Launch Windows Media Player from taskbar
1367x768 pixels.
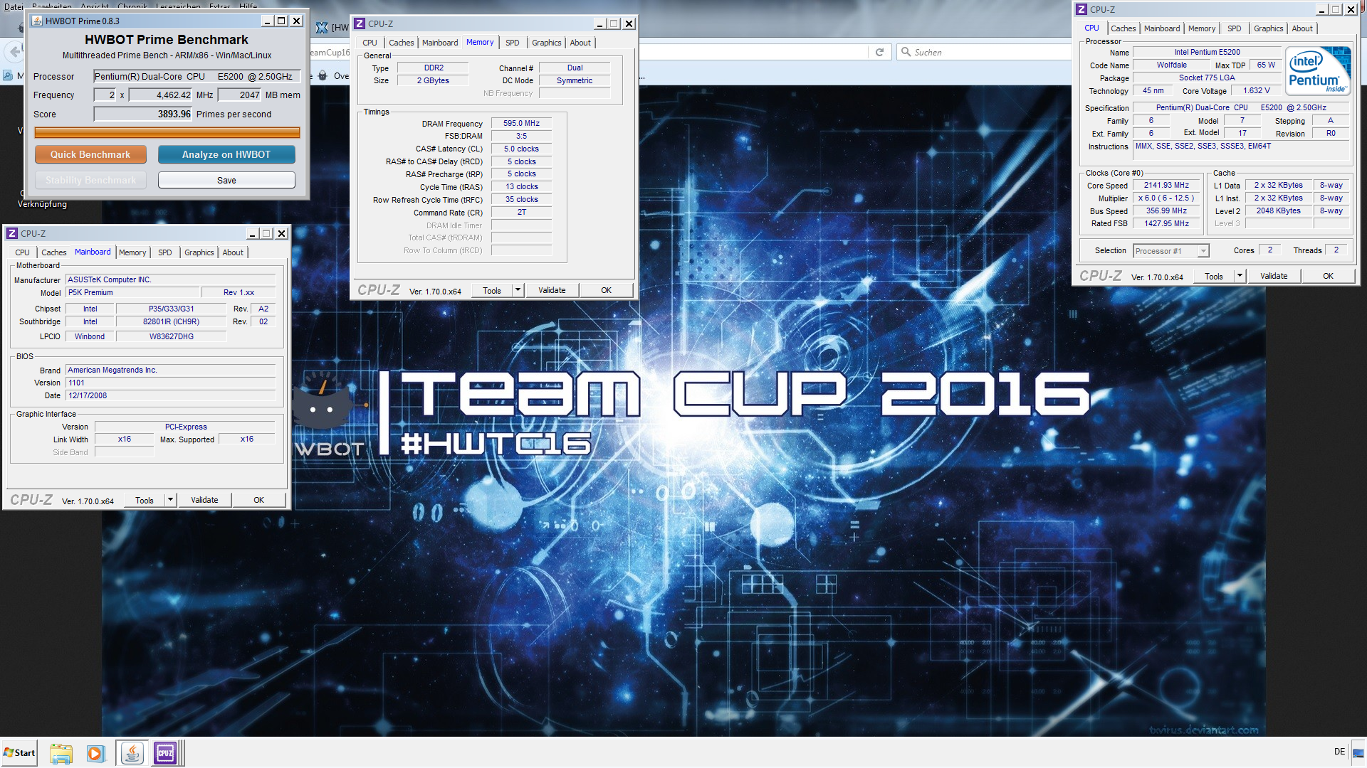click(95, 753)
